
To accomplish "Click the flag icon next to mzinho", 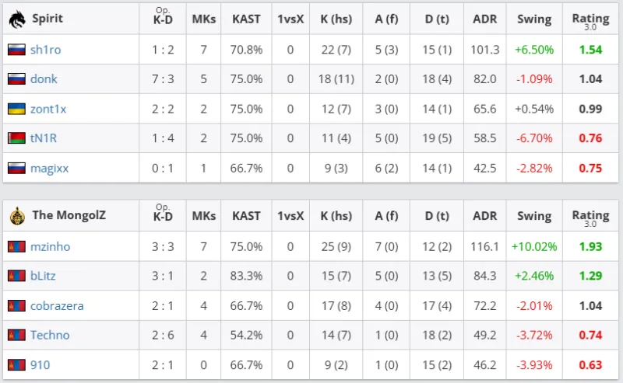I will click(16, 247).
